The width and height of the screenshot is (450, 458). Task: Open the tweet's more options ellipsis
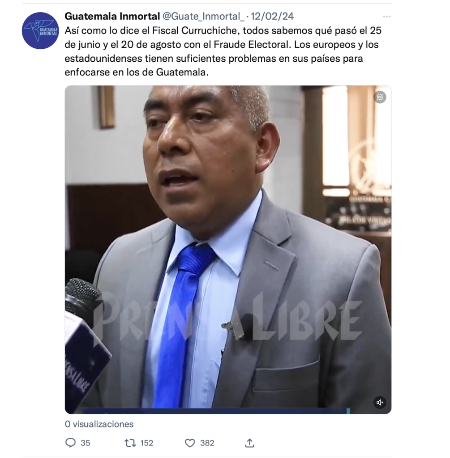[386, 17]
